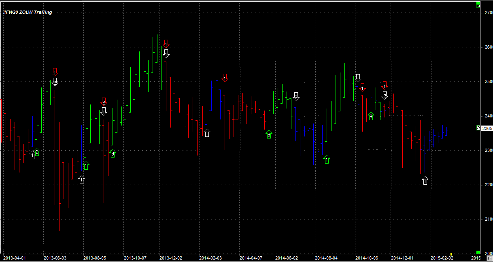
Task: Click the 2014-06-02 date label
Action: pyautogui.click(x=286, y=258)
